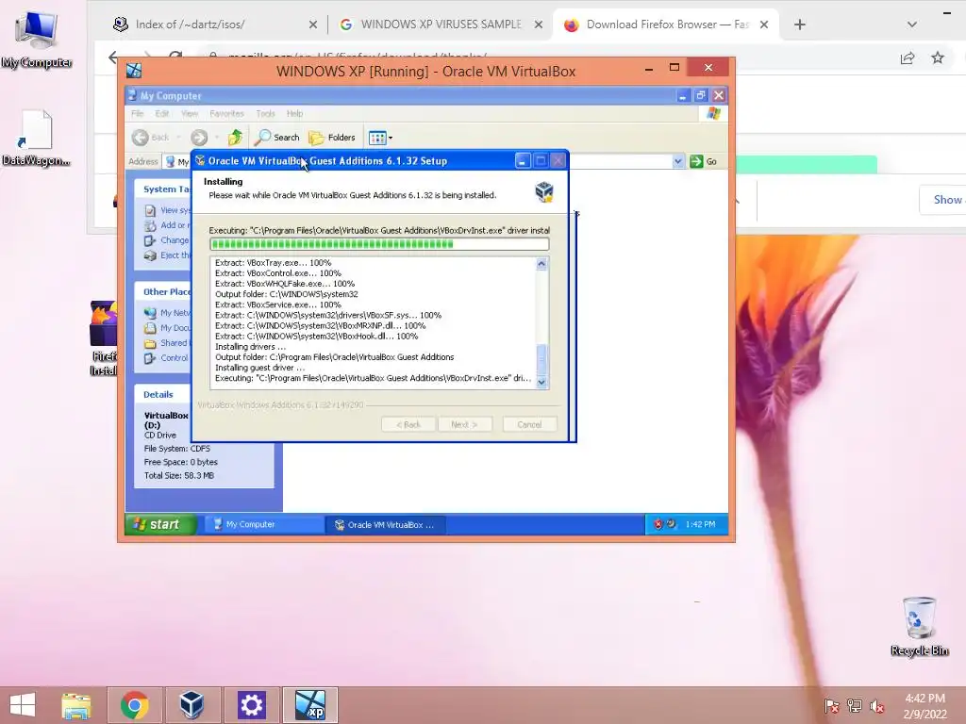966x724 pixels.
Task: Click the install log scroll-down arrow
Action: 541,383
